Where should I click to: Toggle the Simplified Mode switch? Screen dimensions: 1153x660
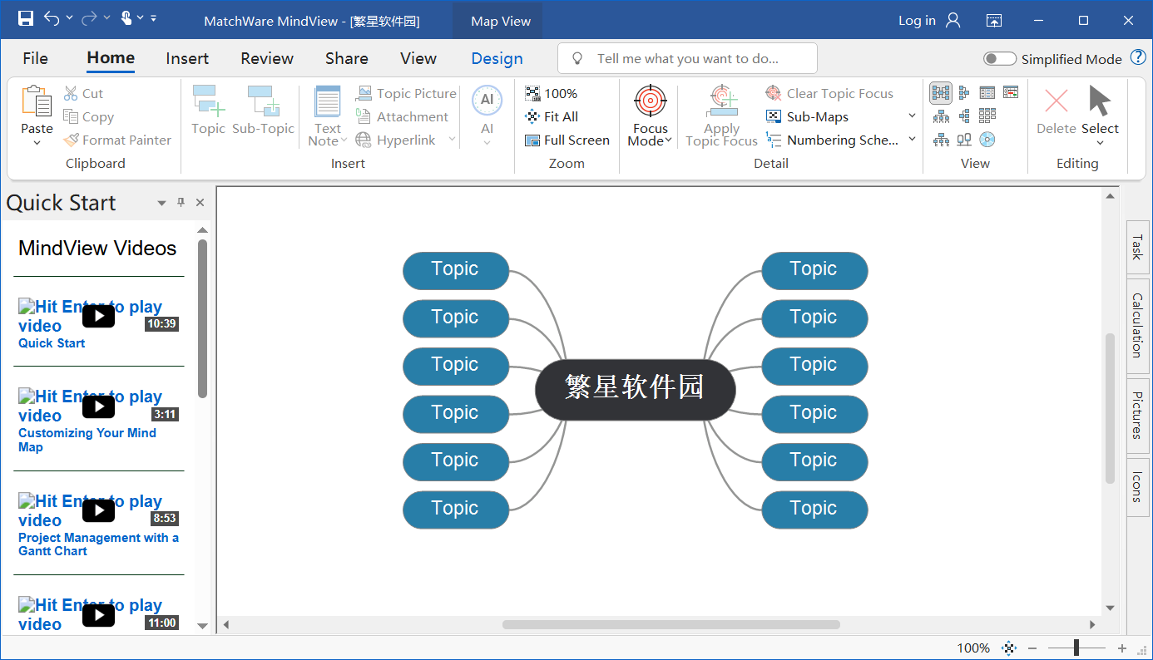(x=999, y=59)
